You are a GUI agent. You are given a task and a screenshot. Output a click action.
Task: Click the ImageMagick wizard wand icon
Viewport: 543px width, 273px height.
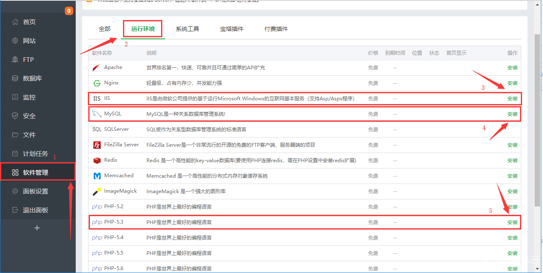pos(97,191)
